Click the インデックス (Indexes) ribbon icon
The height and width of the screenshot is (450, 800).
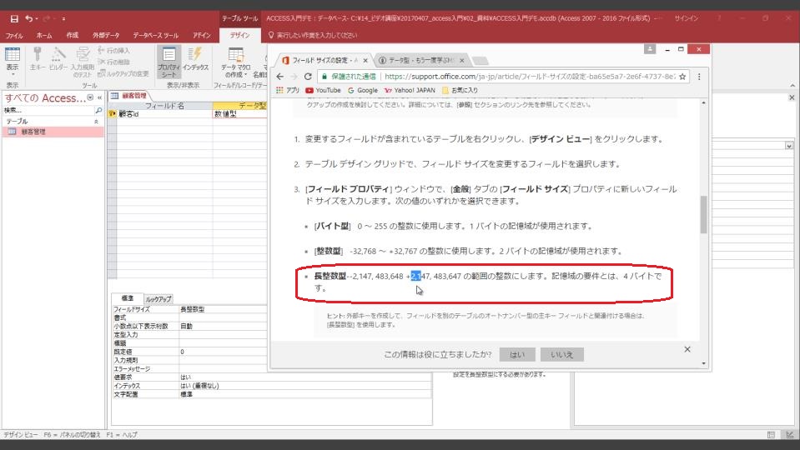(196, 58)
